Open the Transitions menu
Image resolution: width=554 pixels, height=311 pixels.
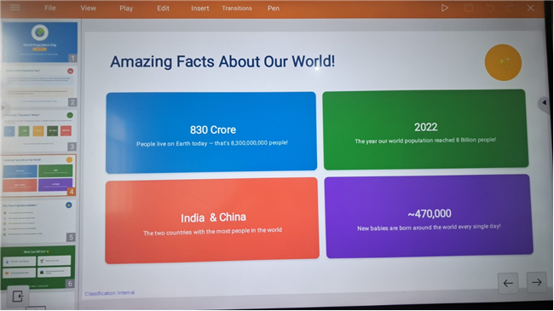[x=237, y=9]
